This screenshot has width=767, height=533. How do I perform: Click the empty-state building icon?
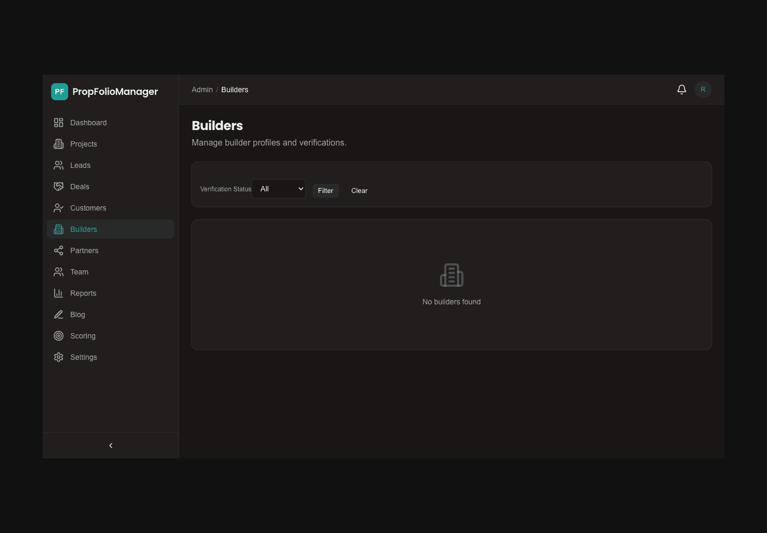pos(452,275)
